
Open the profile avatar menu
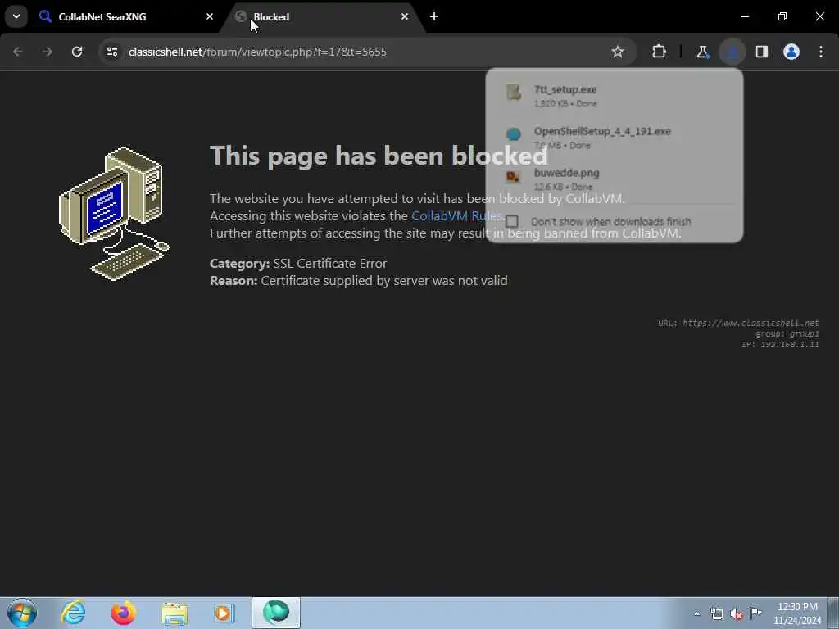(x=791, y=52)
